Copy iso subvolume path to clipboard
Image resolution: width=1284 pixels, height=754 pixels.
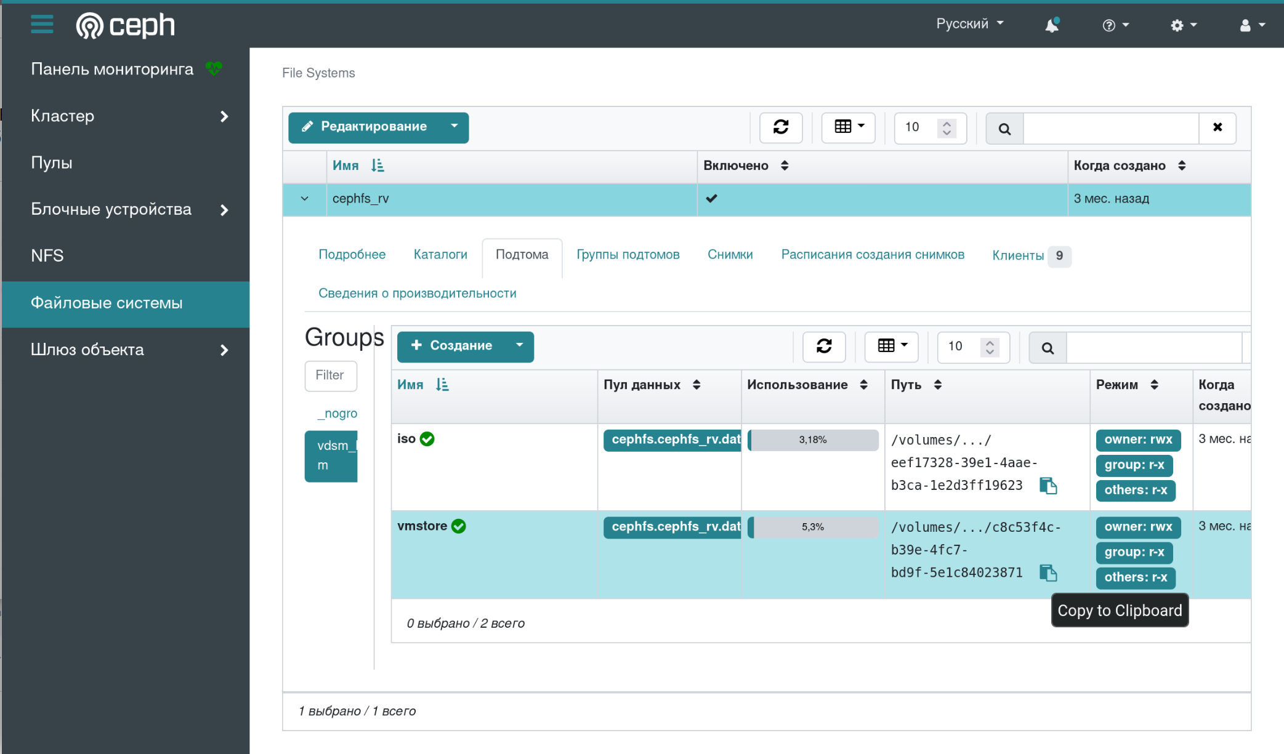point(1048,486)
